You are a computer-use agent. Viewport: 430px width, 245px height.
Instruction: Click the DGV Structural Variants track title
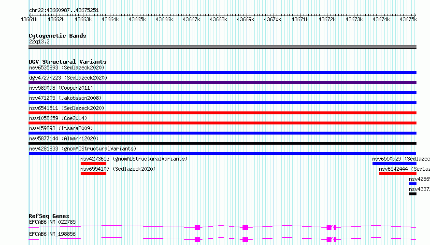click(x=68, y=62)
